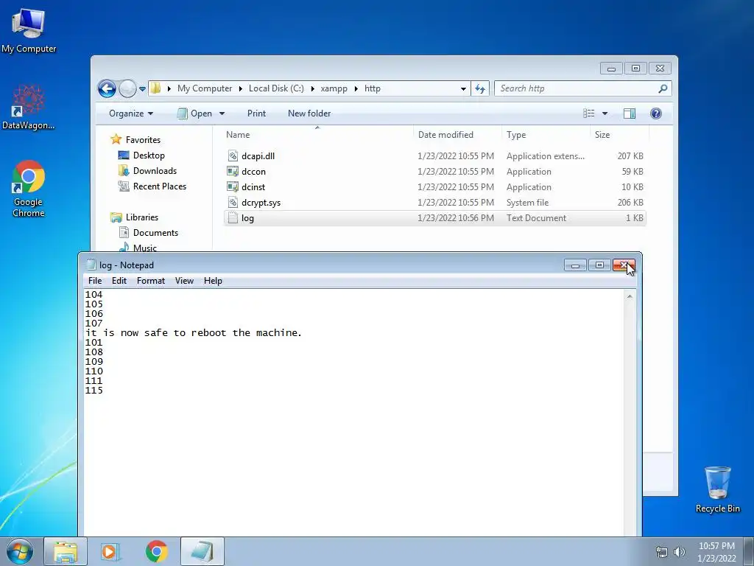This screenshot has height=566, width=754.
Task: Toggle the preview pane
Action: [630, 113]
